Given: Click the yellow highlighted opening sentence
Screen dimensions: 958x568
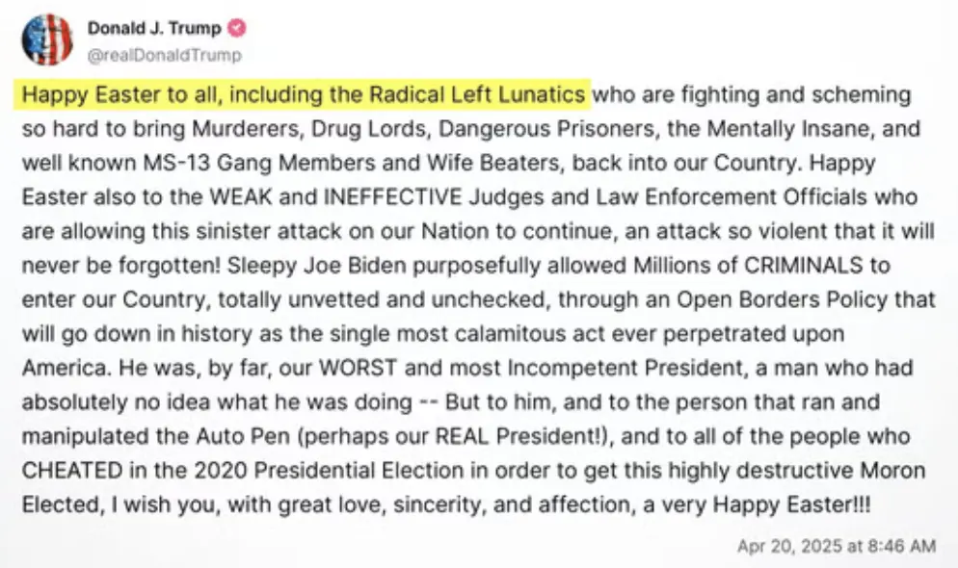Looking at the screenshot, I should click(x=304, y=94).
